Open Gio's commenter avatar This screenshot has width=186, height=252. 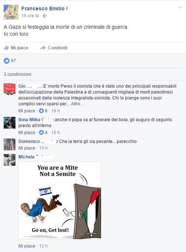10,89
